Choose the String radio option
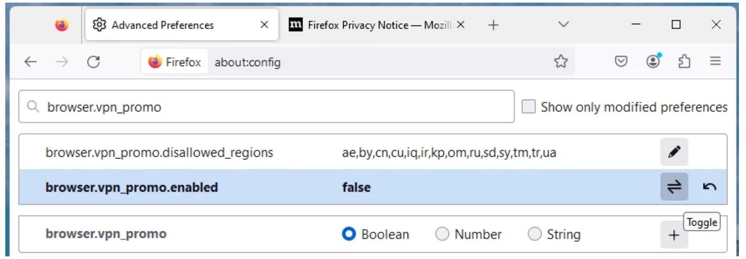Viewport: 746px width, 259px height. tap(534, 234)
